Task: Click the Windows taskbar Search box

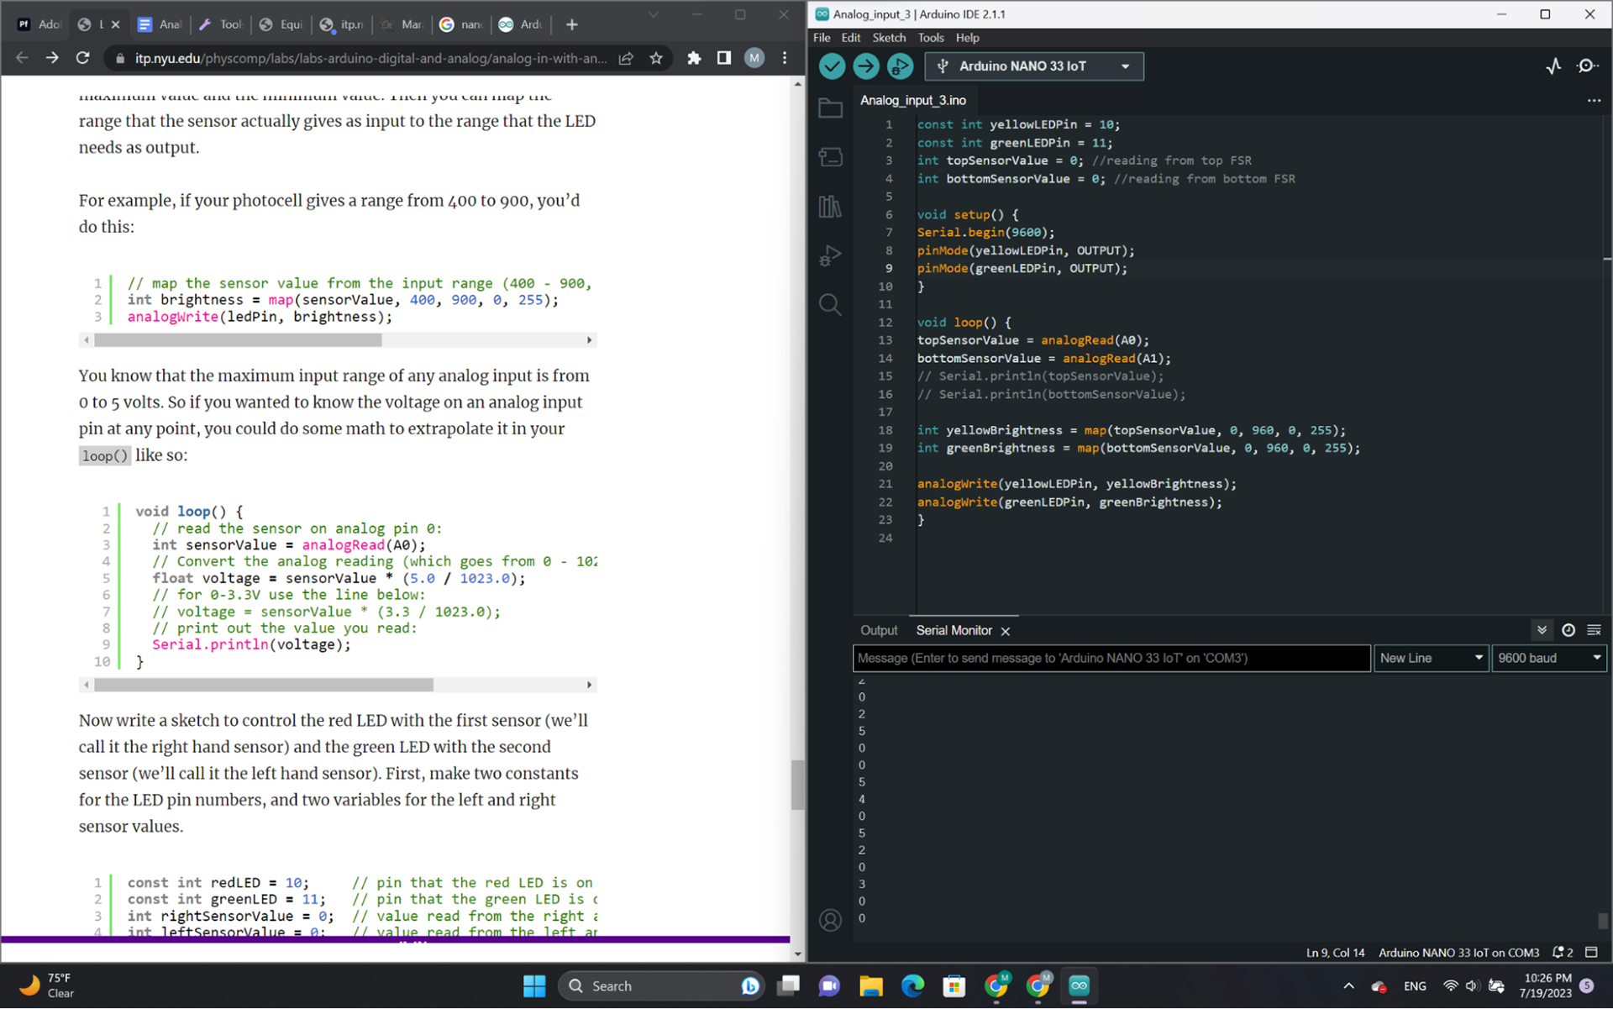Action: pos(663,986)
